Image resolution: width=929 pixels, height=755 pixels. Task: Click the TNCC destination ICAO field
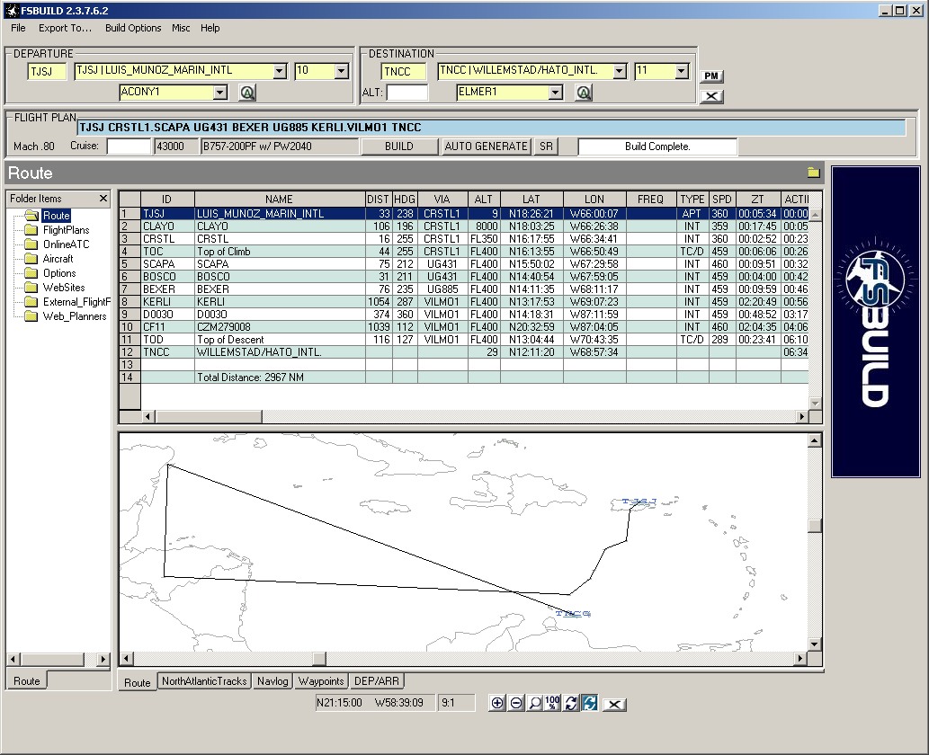click(403, 72)
